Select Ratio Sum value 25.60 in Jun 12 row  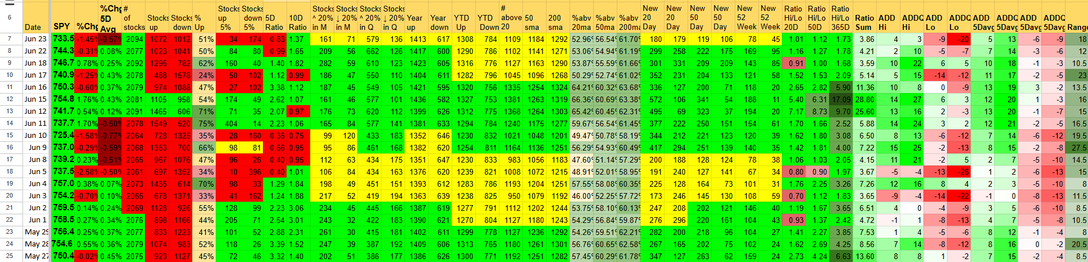click(x=865, y=111)
